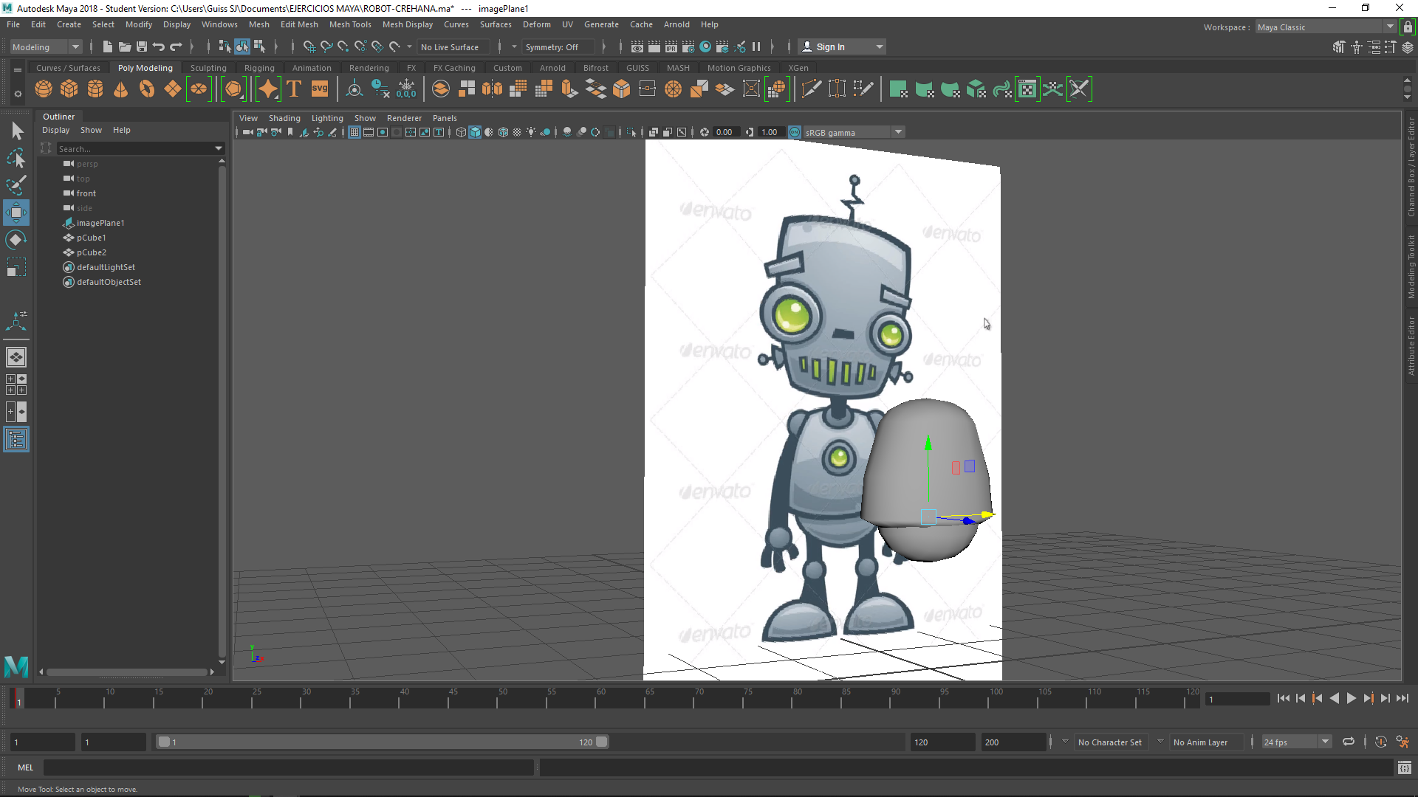Select the Paint Selection tool
The height and width of the screenshot is (797, 1418).
click(16, 184)
